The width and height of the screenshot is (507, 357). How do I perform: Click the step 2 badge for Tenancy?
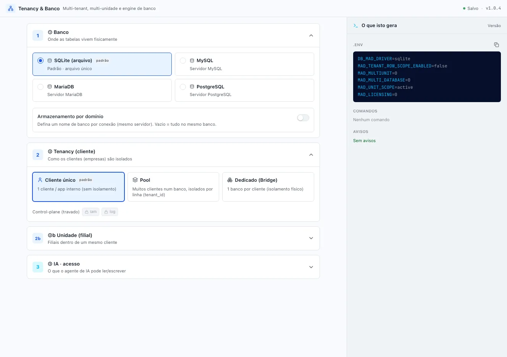click(x=38, y=155)
